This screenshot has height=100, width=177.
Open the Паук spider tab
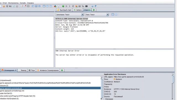(32, 70)
